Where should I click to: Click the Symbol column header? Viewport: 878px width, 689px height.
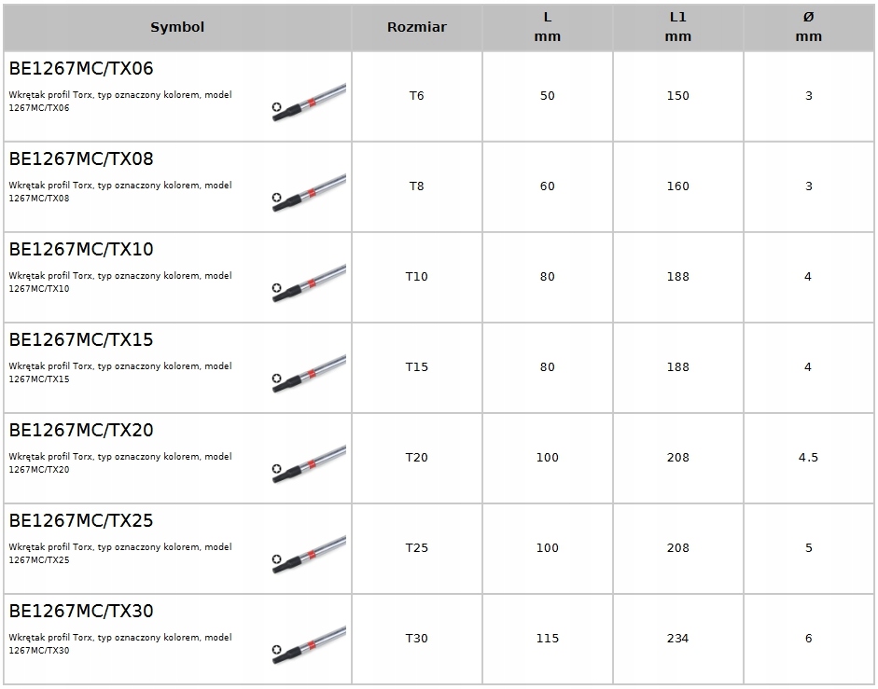click(177, 27)
